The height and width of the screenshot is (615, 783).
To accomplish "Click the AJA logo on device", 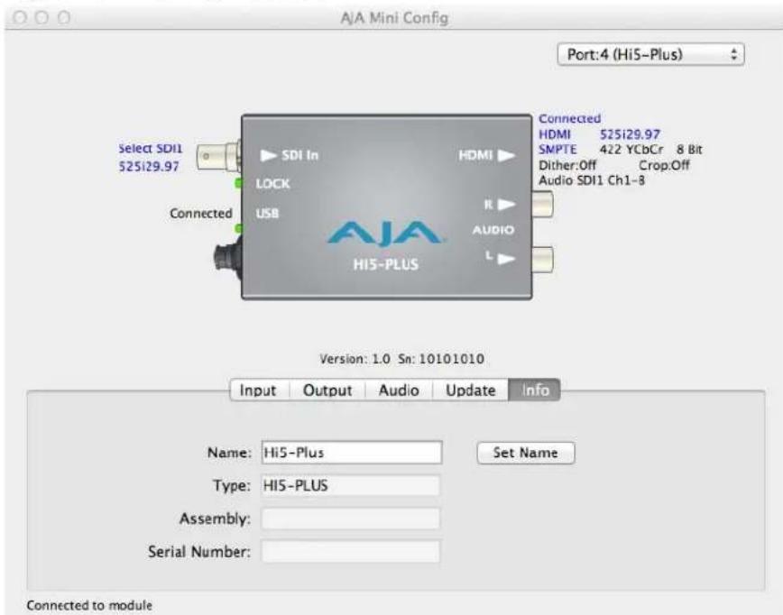I will 385,234.
